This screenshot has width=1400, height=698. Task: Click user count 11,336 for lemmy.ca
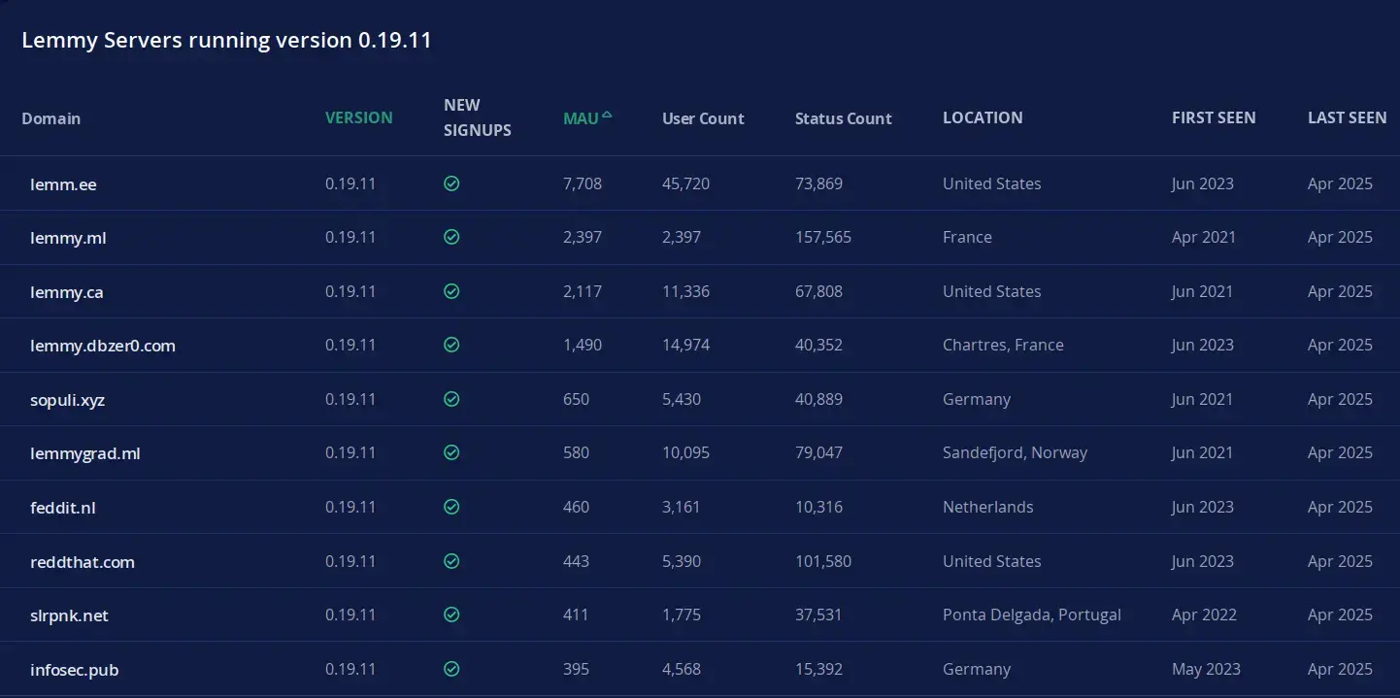pos(685,291)
